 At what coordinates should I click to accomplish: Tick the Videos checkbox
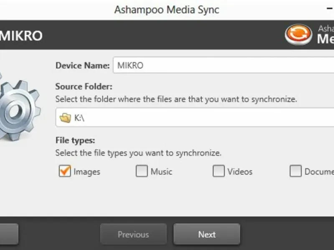(219, 171)
